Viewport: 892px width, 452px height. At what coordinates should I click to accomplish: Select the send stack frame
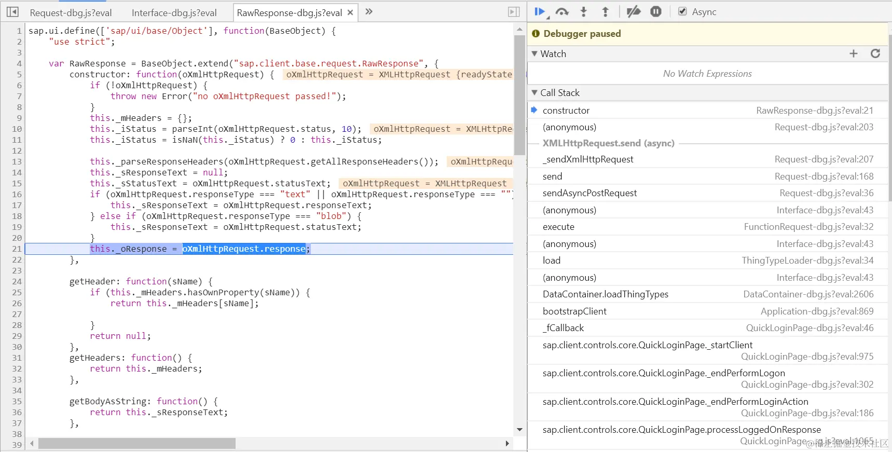click(708, 176)
